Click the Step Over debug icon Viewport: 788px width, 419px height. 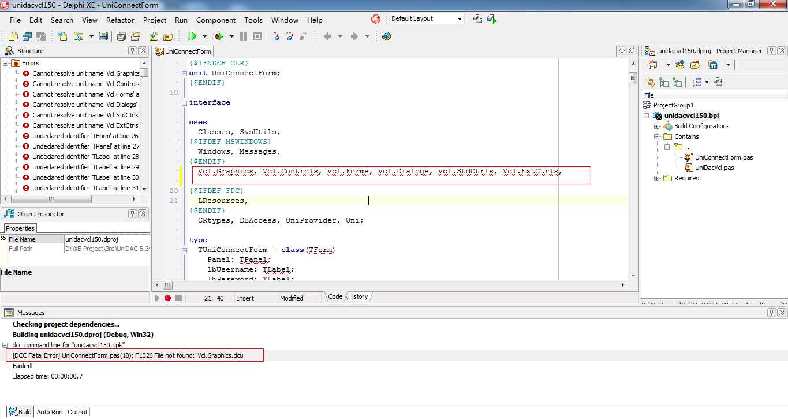click(x=290, y=36)
